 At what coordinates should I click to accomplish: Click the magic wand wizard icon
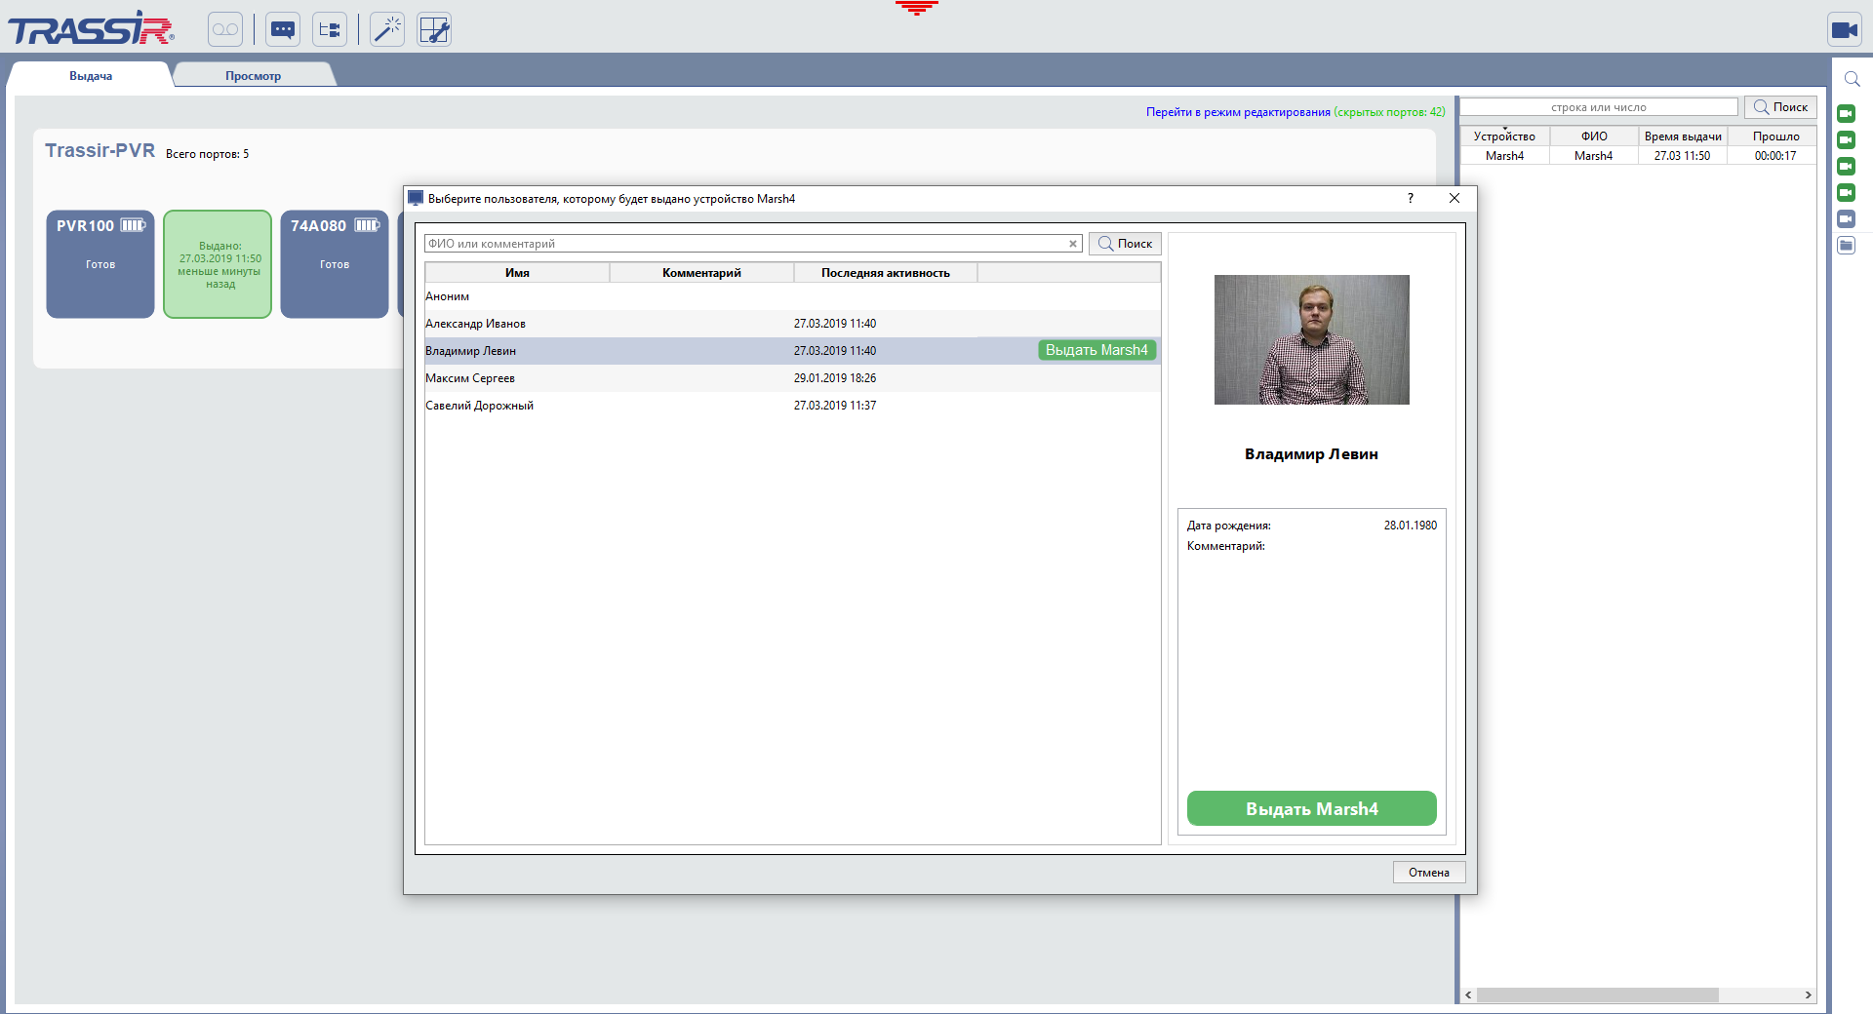coord(387,29)
